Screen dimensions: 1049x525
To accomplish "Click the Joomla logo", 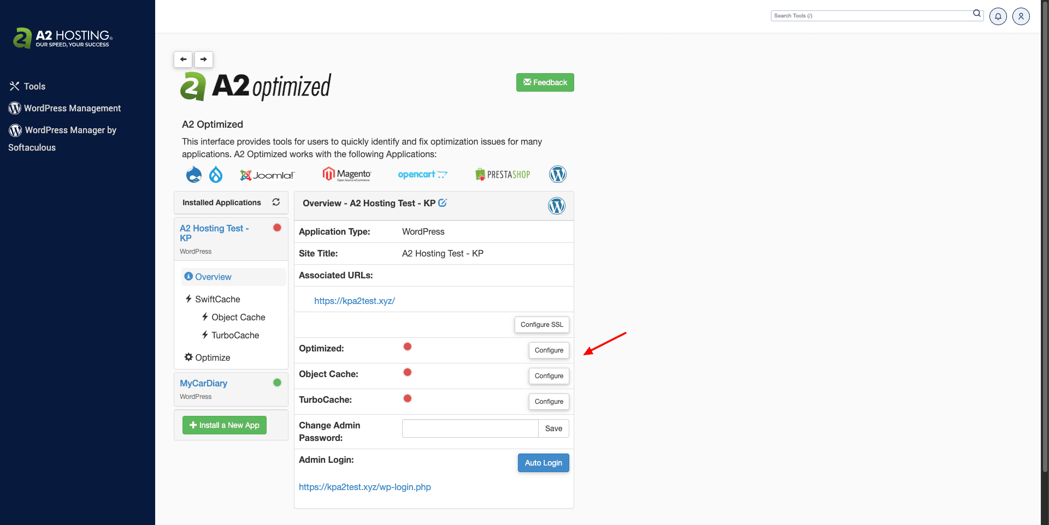I will pos(267,175).
